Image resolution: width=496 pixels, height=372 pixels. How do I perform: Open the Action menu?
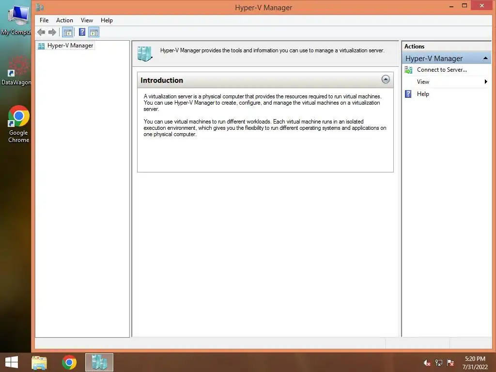point(64,20)
